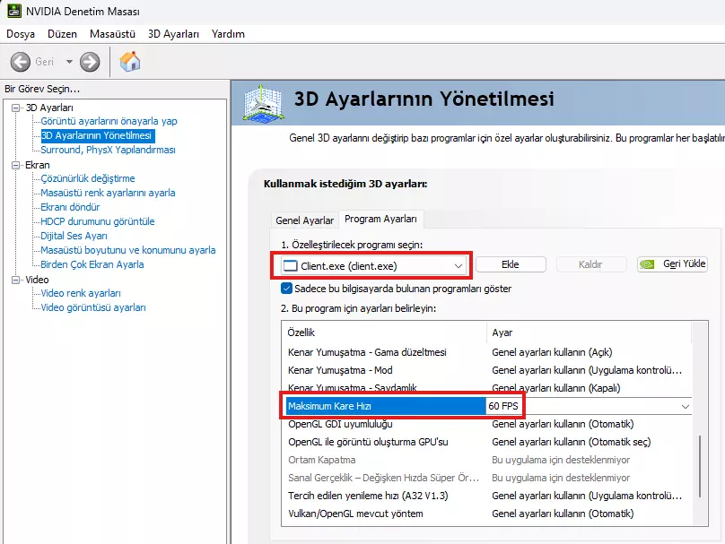Click the Ekran tree root label
Image resolution: width=725 pixels, height=544 pixels.
click(38, 165)
